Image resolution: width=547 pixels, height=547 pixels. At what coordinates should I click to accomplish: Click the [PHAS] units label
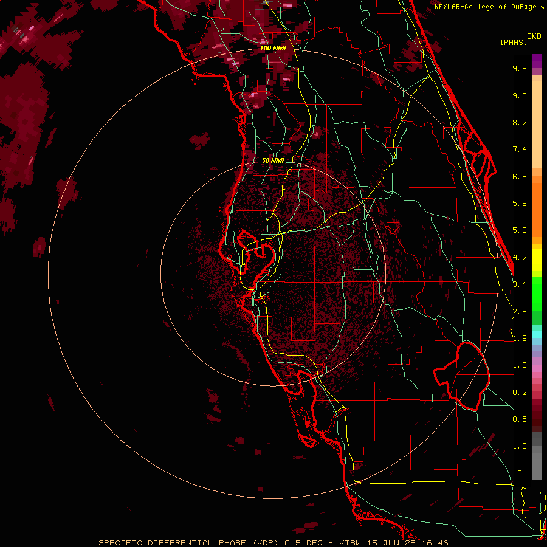(x=514, y=42)
